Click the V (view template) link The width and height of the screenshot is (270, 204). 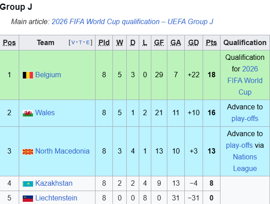(73, 43)
